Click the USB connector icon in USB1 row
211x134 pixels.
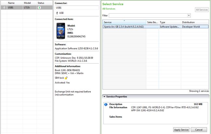[x=4, y=8]
